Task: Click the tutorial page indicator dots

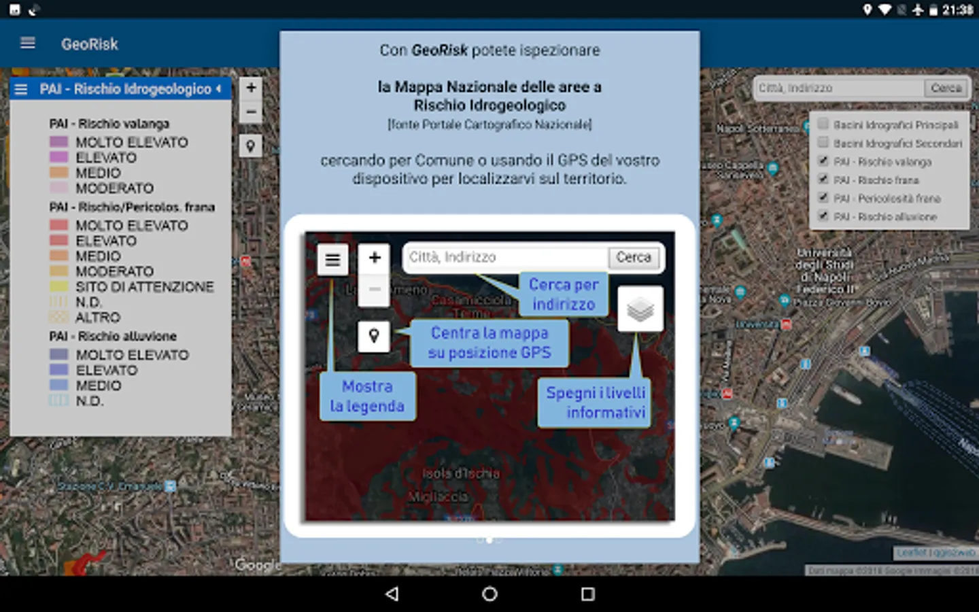Action: [x=489, y=540]
